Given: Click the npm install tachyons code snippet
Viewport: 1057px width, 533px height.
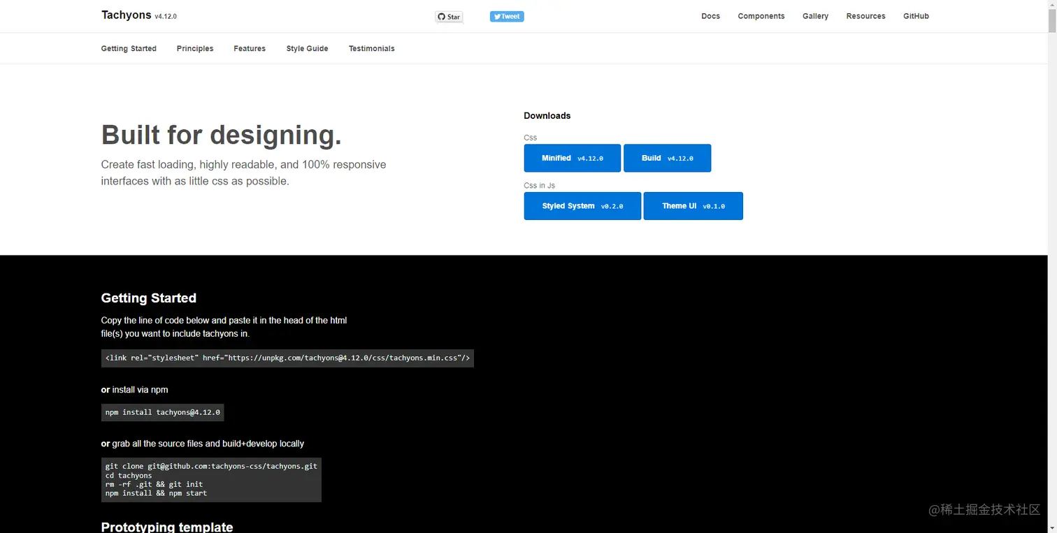Looking at the screenshot, I should click(163, 412).
